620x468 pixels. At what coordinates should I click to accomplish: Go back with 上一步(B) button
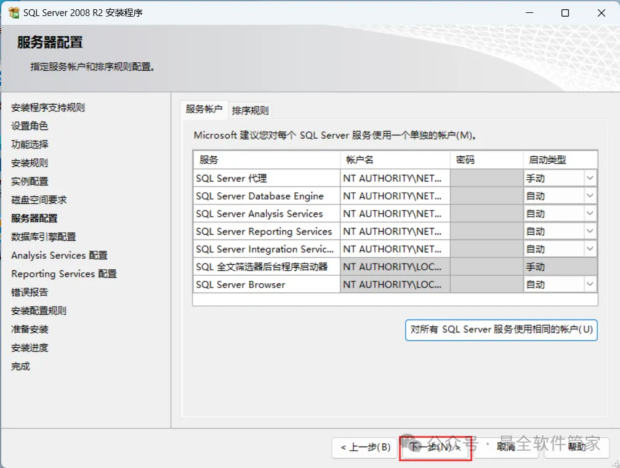point(364,448)
